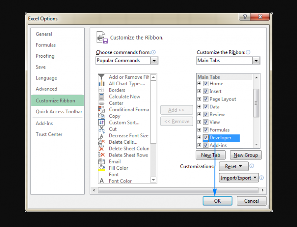The height and width of the screenshot is (227, 297).
Task: Toggle the Add-ins tab checkbox
Action: (206, 145)
